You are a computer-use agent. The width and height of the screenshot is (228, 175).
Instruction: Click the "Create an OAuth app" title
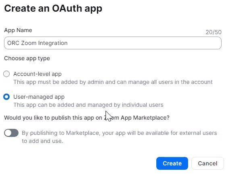[x=53, y=8]
